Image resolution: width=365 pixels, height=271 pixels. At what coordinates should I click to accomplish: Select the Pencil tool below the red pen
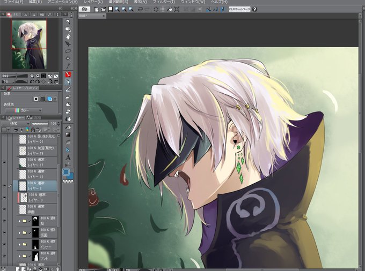click(68, 82)
